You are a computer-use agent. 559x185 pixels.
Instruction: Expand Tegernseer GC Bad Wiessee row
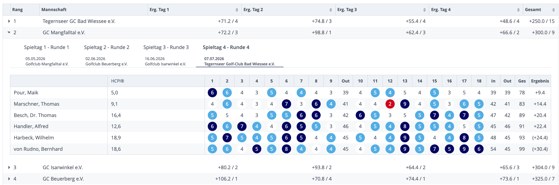[x=9, y=21]
